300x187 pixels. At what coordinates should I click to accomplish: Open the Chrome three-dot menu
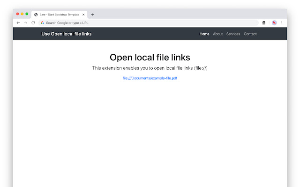coord(282,23)
